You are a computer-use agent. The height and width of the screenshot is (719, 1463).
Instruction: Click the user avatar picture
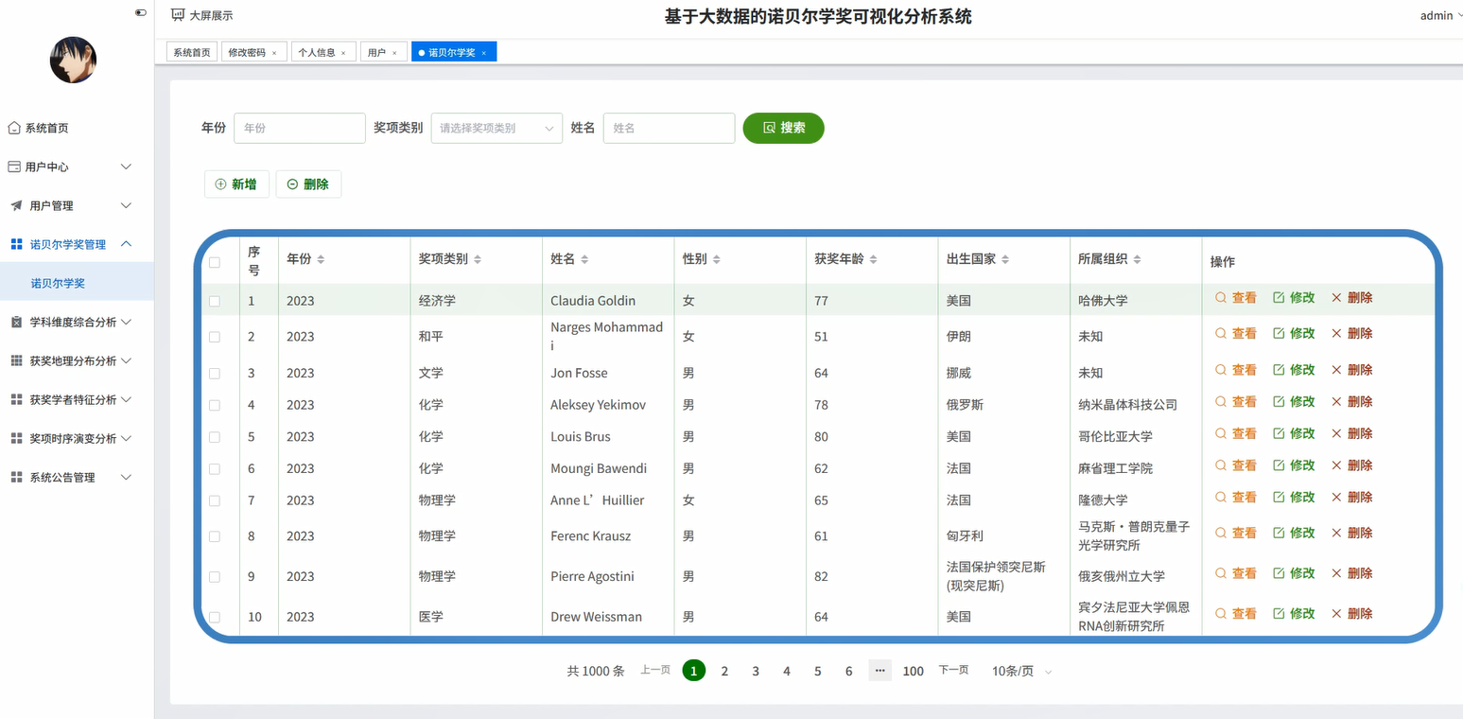coord(73,60)
